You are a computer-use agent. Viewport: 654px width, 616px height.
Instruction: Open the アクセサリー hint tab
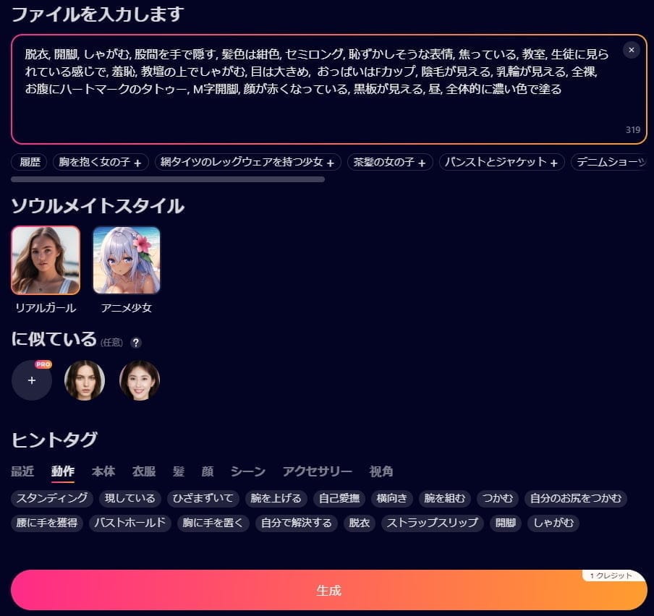318,471
